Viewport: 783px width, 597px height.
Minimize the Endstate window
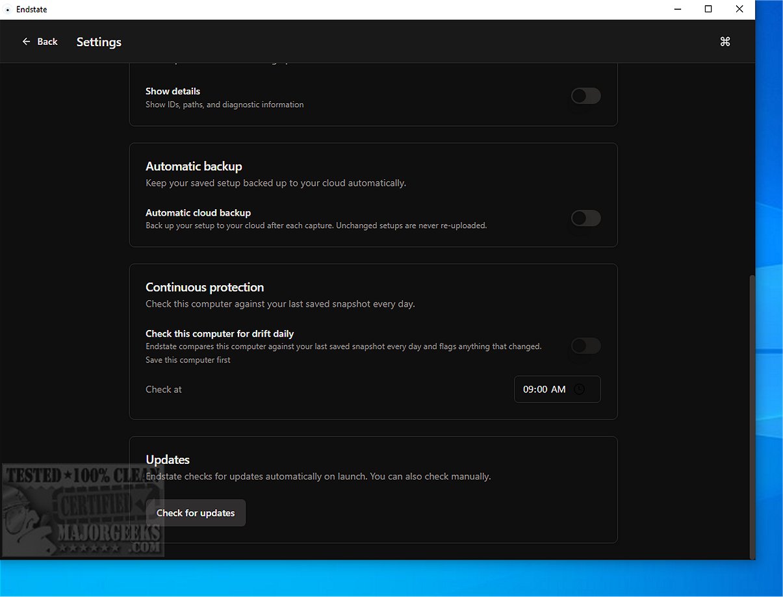(677, 9)
